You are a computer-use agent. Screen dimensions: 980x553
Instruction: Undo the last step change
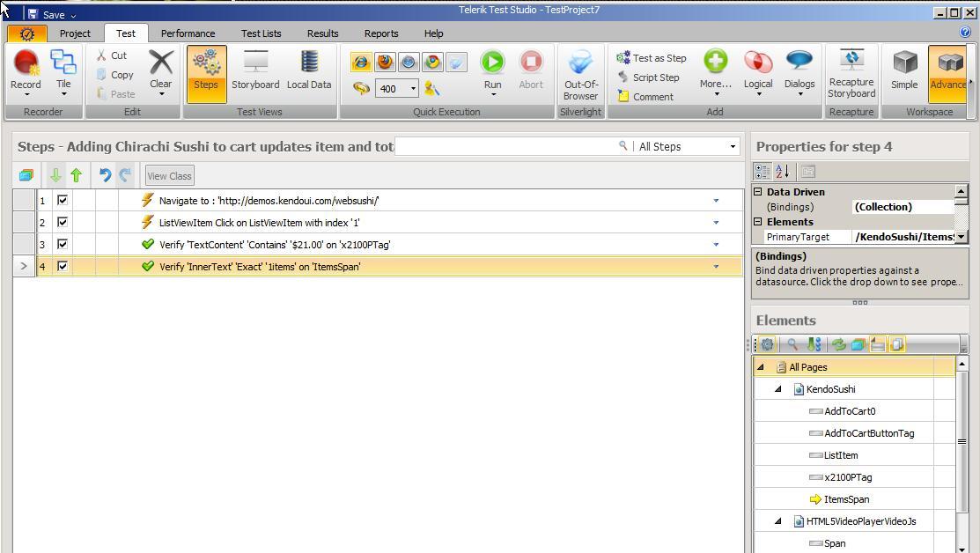point(105,175)
